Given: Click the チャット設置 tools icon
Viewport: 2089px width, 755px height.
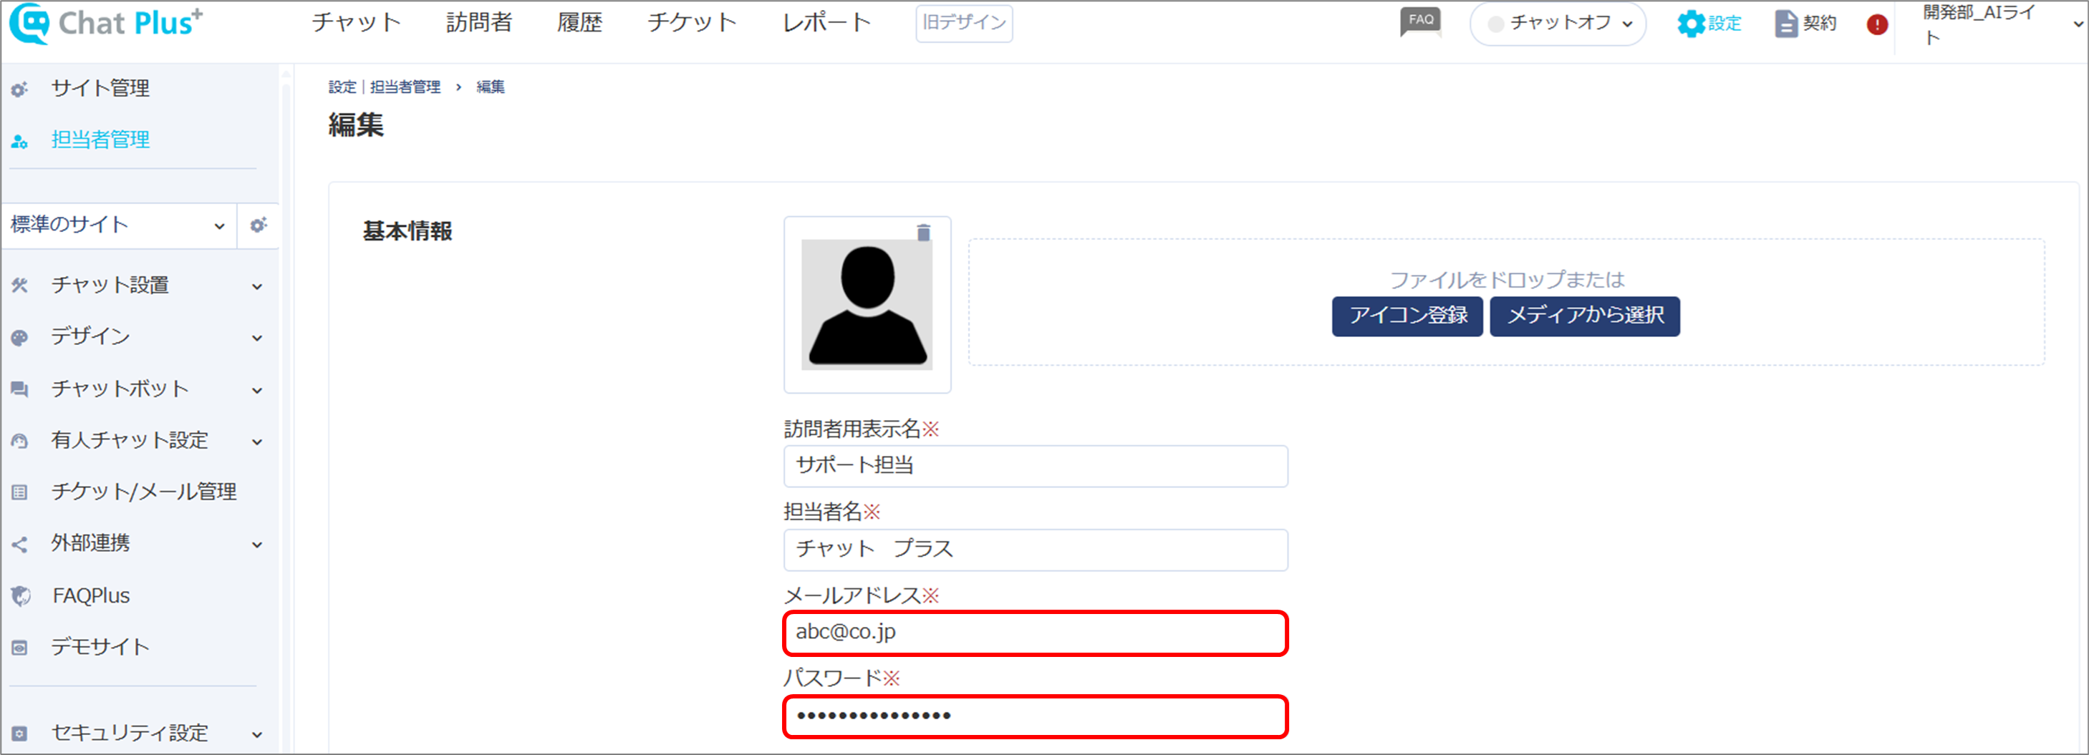Looking at the screenshot, I should click(x=19, y=285).
